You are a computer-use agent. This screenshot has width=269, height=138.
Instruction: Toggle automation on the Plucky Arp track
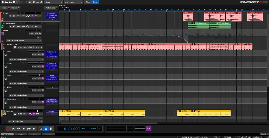click(30, 114)
